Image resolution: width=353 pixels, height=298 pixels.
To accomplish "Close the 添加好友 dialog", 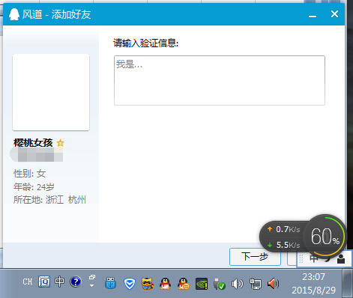I will (x=334, y=14).
